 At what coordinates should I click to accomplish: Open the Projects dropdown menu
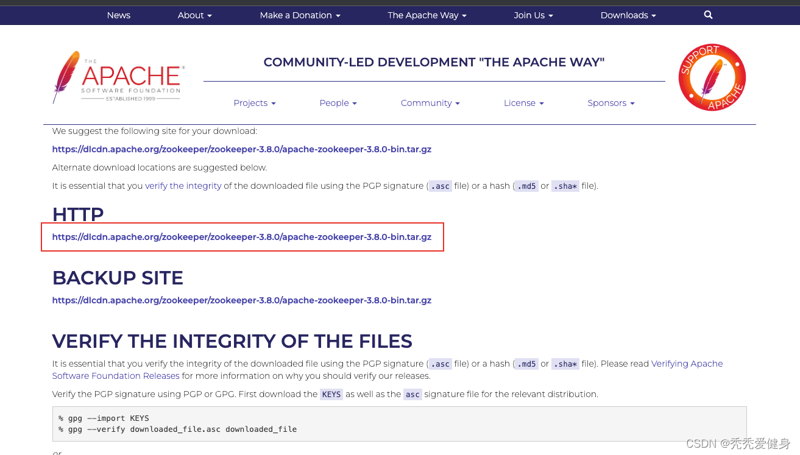(255, 103)
